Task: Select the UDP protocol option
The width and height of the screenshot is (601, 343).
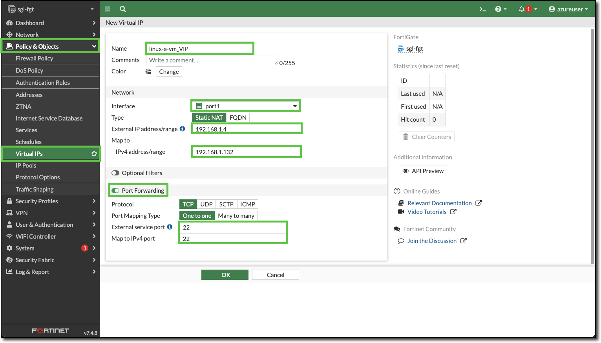Action: coord(206,204)
